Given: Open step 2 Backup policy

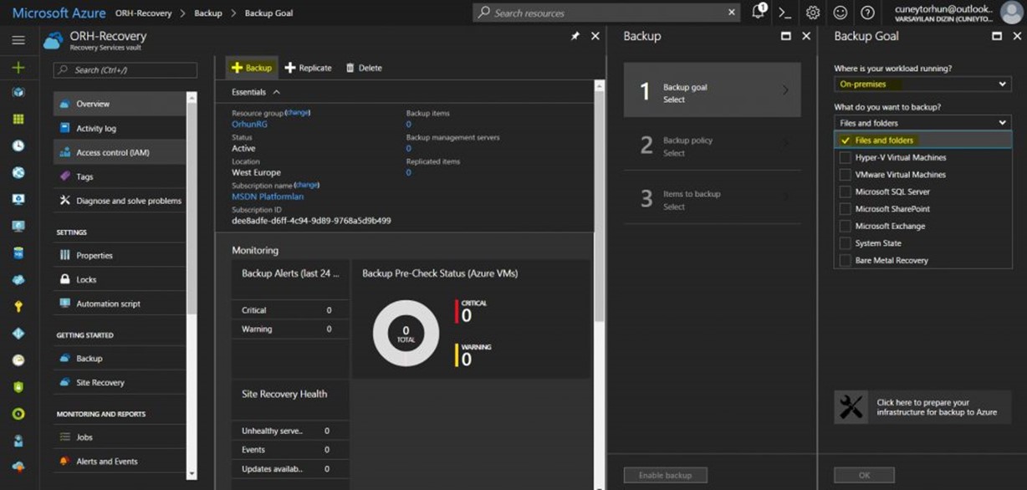Looking at the screenshot, I should (x=713, y=146).
